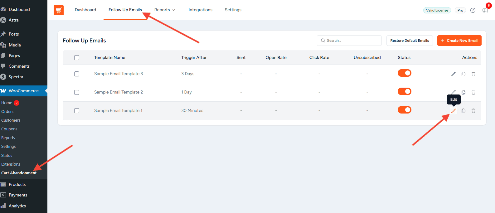Open the announcements megaphone icon
The width and height of the screenshot is (495, 213).
485,11
